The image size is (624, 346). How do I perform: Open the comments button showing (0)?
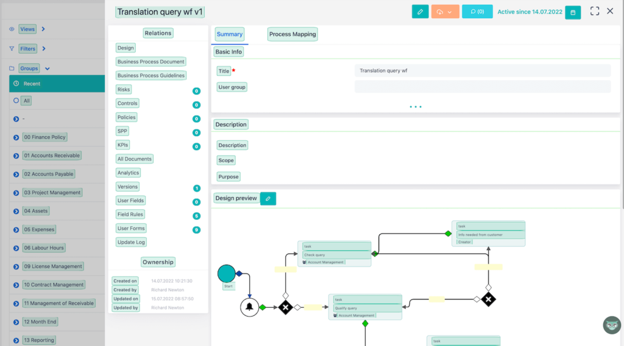point(477,12)
